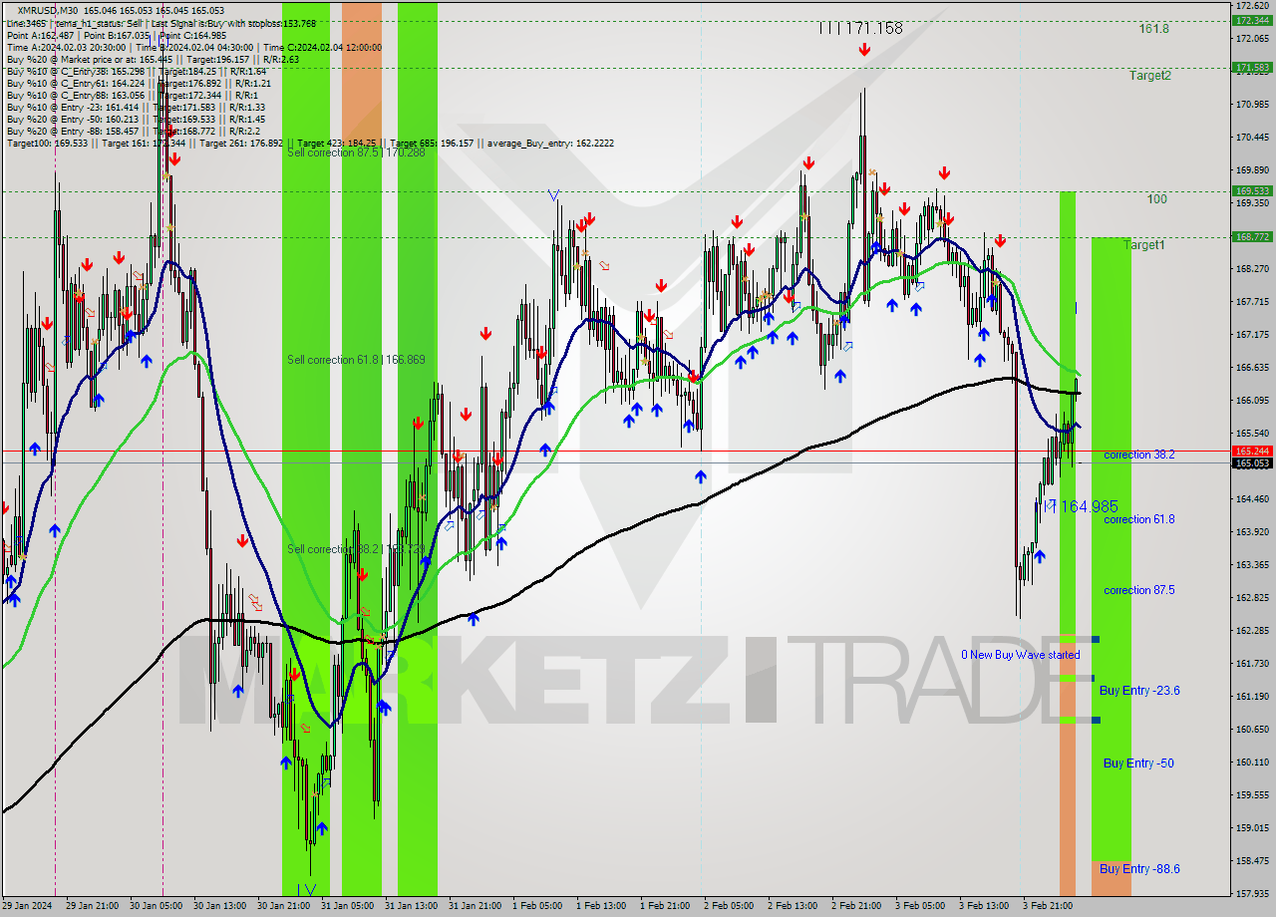The image size is (1276, 917).
Task: Click the '2 Feb 13:00' time label
Action: [794, 906]
